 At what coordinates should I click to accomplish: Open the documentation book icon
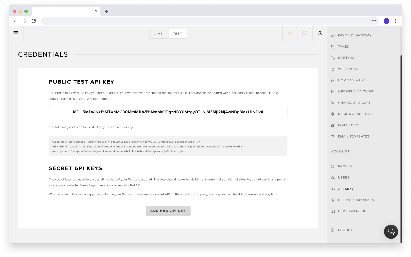[305, 33]
